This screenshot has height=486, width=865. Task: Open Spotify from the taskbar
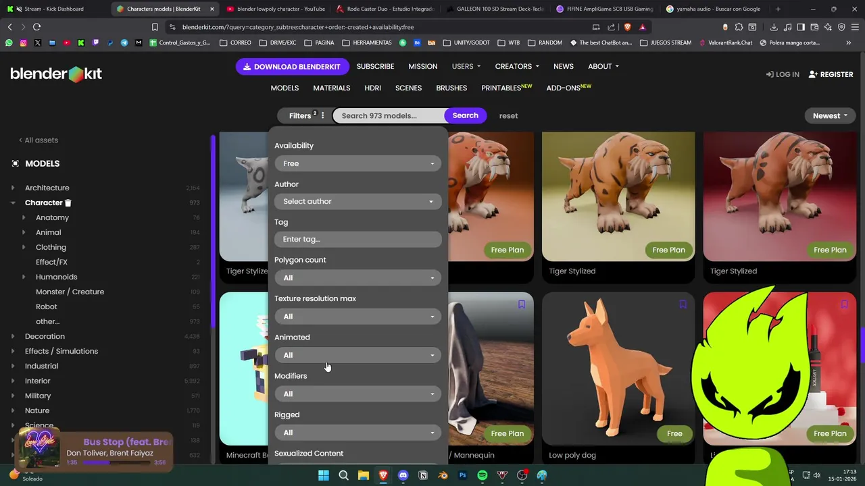[x=483, y=475]
